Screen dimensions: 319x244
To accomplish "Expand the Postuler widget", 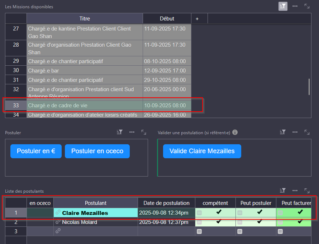I will 144,132.
